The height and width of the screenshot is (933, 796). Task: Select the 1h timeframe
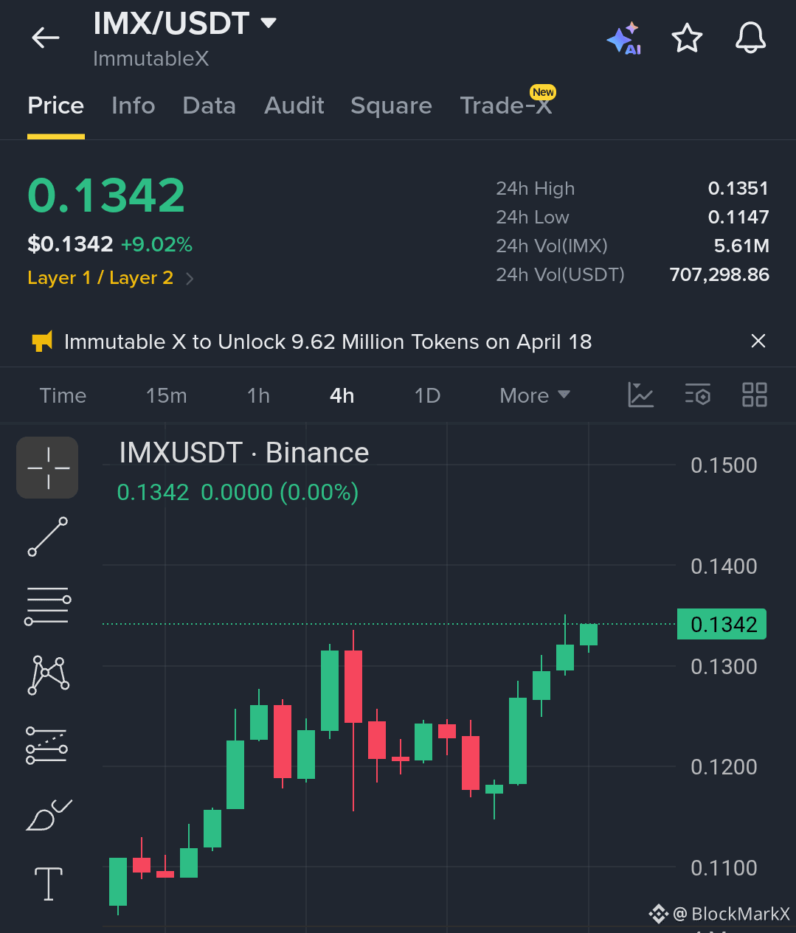(258, 395)
